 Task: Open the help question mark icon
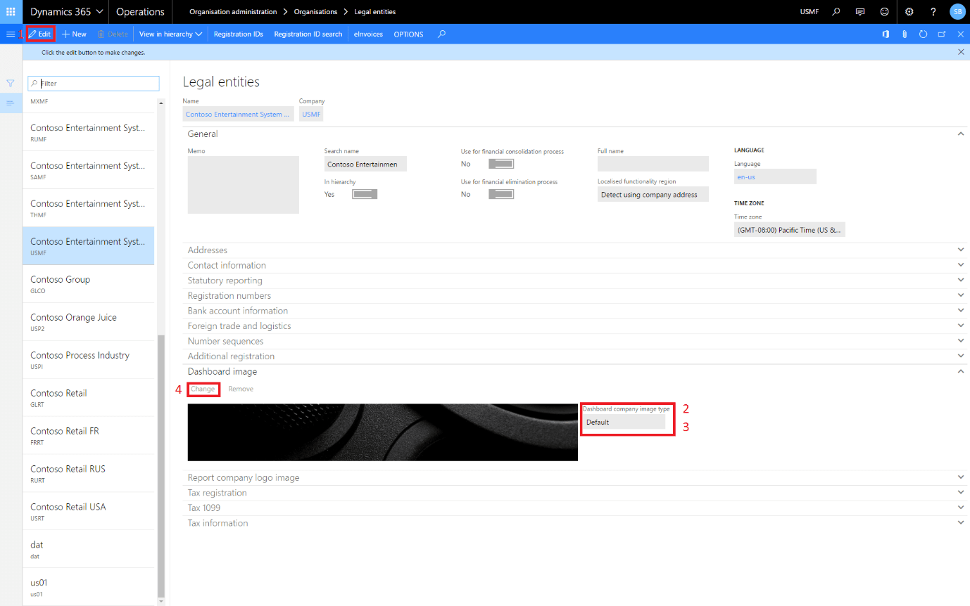tap(933, 12)
